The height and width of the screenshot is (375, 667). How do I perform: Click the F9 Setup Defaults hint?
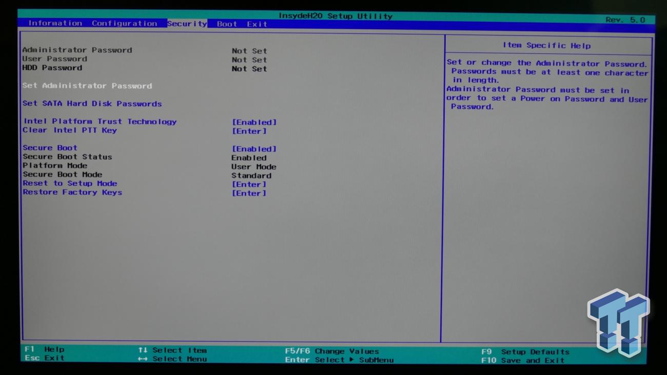point(525,352)
